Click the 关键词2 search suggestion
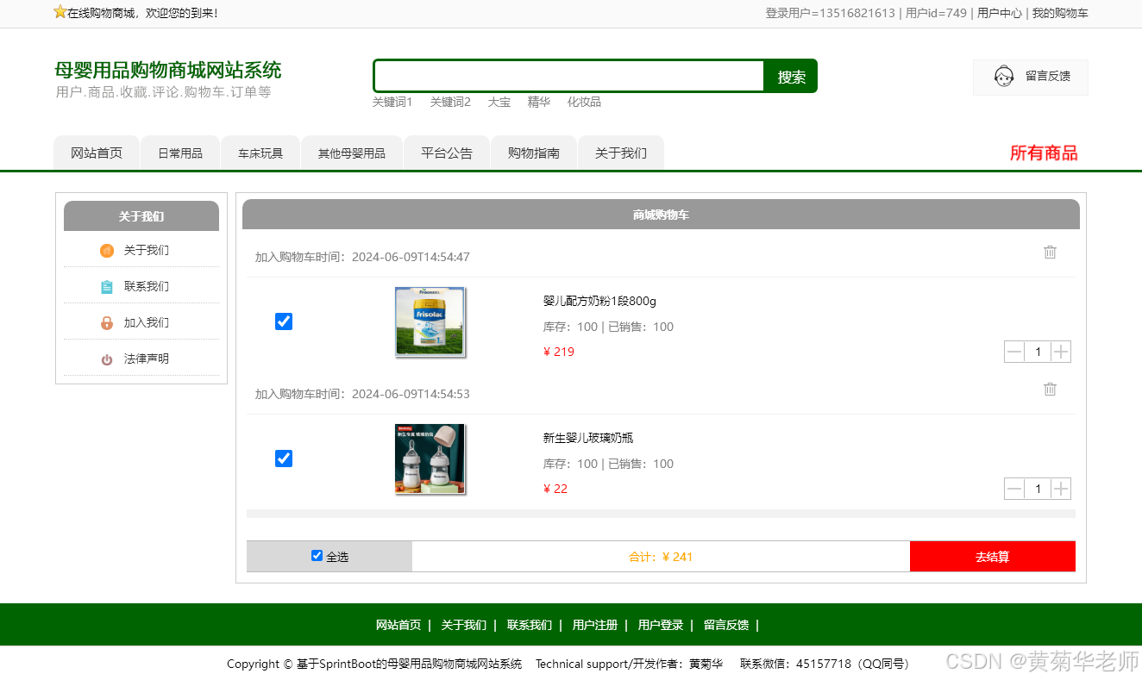Screen dimensions: 1142x680 (x=450, y=102)
